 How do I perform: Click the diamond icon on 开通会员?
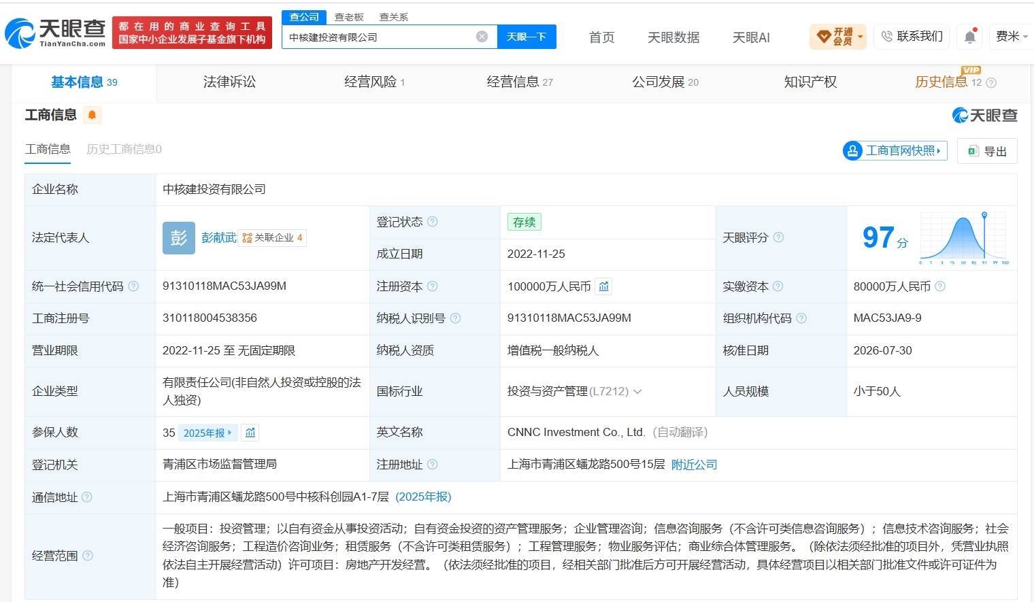823,36
